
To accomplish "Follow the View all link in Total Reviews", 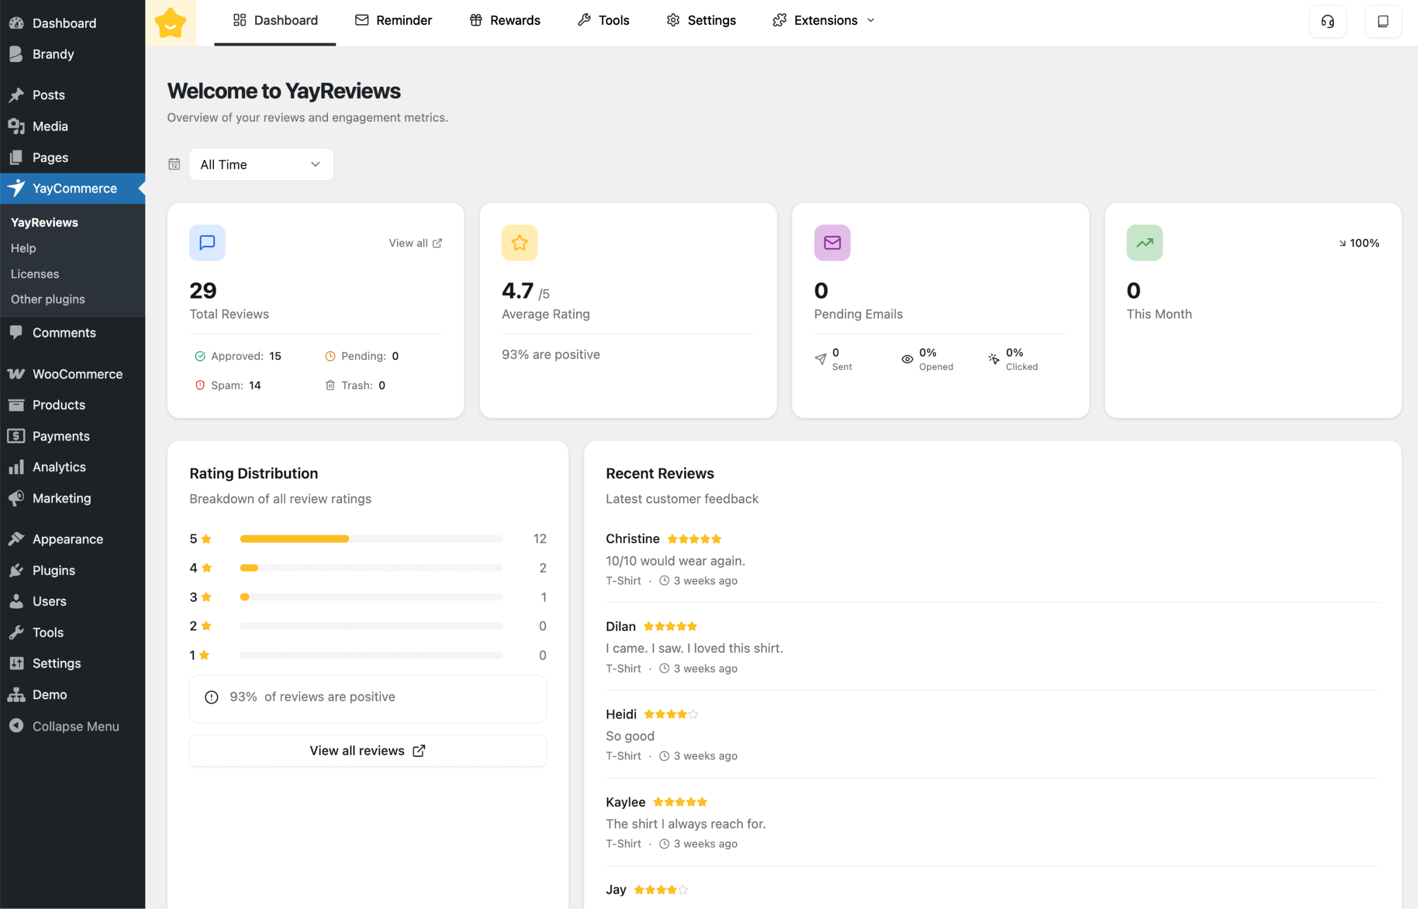I will 415,243.
